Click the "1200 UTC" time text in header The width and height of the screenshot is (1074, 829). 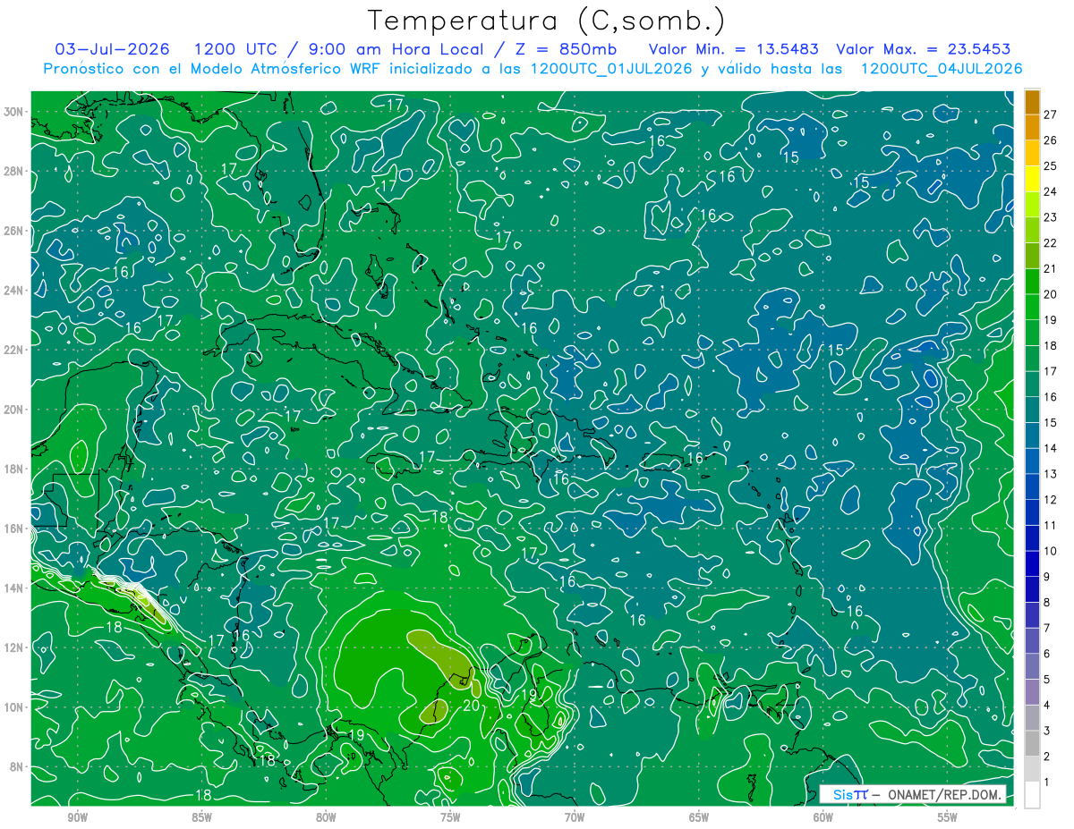[x=238, y=49]
